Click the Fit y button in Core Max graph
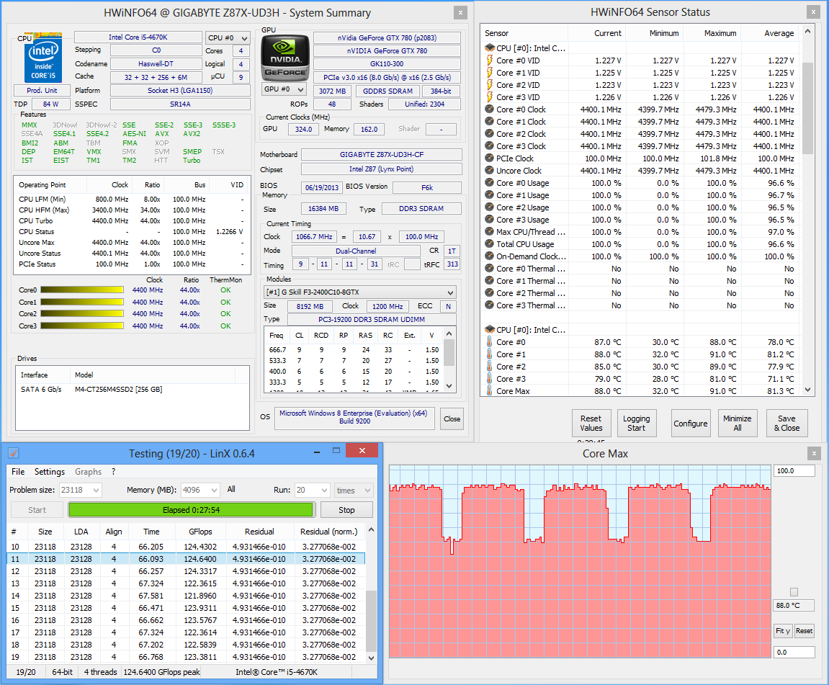829x685 pixels. (x=783, y=630)
